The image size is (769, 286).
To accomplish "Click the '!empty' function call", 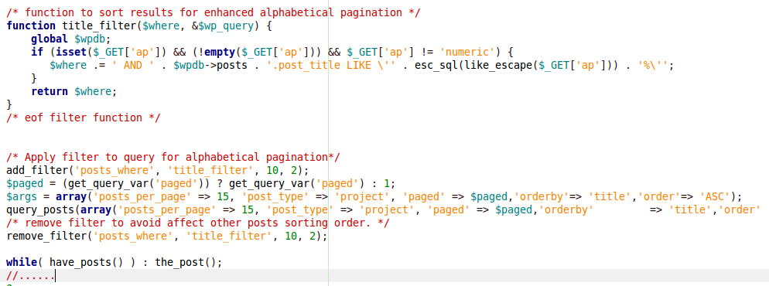I will click(217, 52).
